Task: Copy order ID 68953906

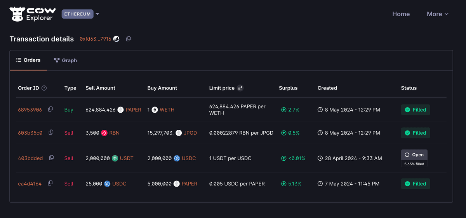Action: (x=50, y=110)
